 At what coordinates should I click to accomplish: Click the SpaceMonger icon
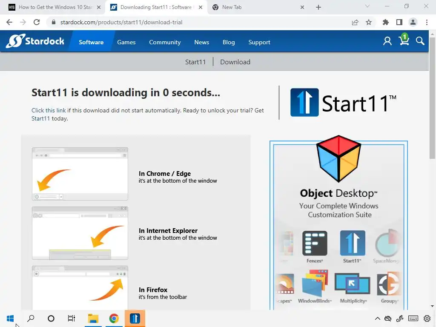[387, 243]
